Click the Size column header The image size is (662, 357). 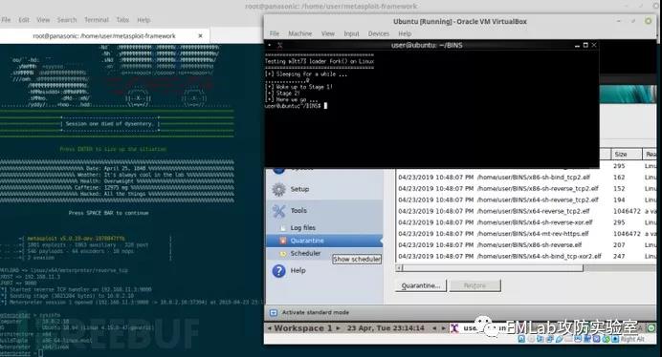click(626, 155)
